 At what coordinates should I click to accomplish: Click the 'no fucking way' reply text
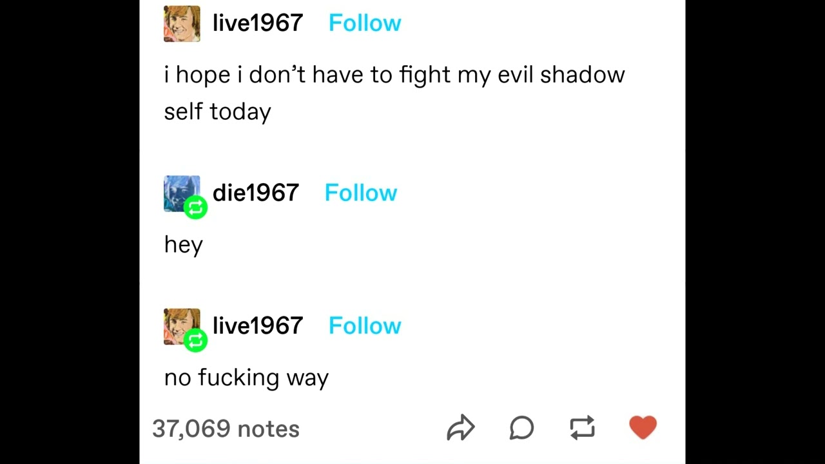pos(246,377)
